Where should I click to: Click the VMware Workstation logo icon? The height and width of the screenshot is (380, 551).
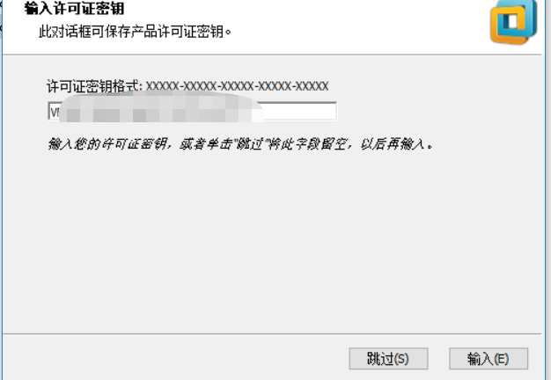[x=514, y=22]
